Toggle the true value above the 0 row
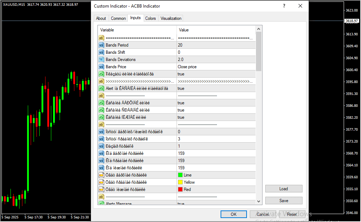The image size is (361, 222). pos(181,117)
